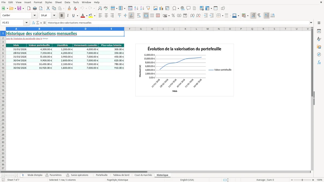Image resolution: width=324 pixels, height=182 pixels.
Task: Open the Data menu
Action: coord(67,2)
